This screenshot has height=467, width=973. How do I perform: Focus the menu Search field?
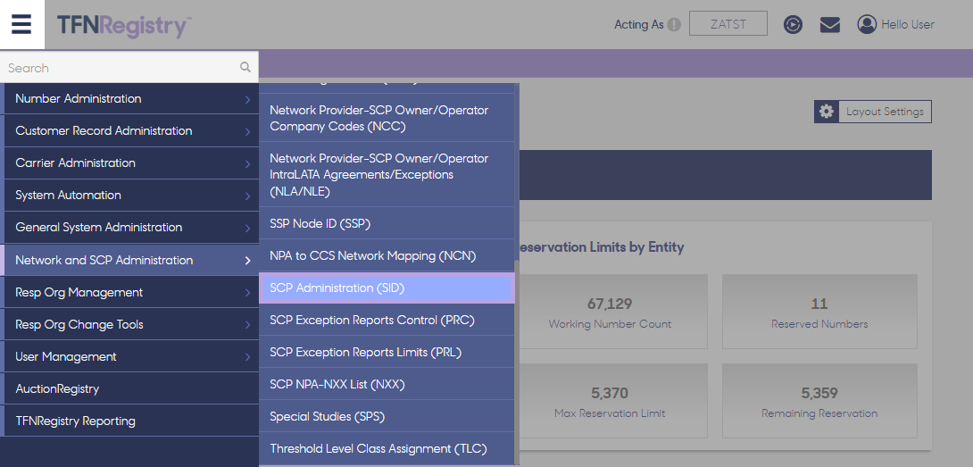point(129,67)
